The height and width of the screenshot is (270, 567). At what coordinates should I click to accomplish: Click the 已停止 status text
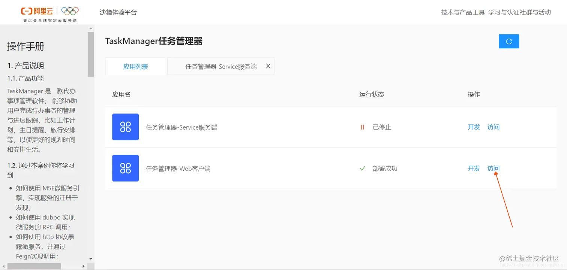pos(382,127)
